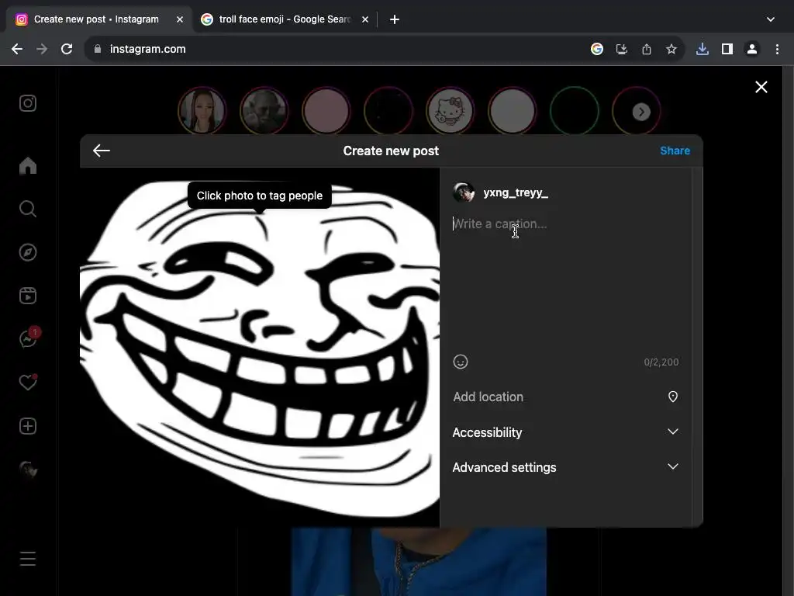The height and width of the screenshot is (596, 794).
Task: Click the yxng_treyy_ profile picture in the dialog
Action: [x=464, y=192]
